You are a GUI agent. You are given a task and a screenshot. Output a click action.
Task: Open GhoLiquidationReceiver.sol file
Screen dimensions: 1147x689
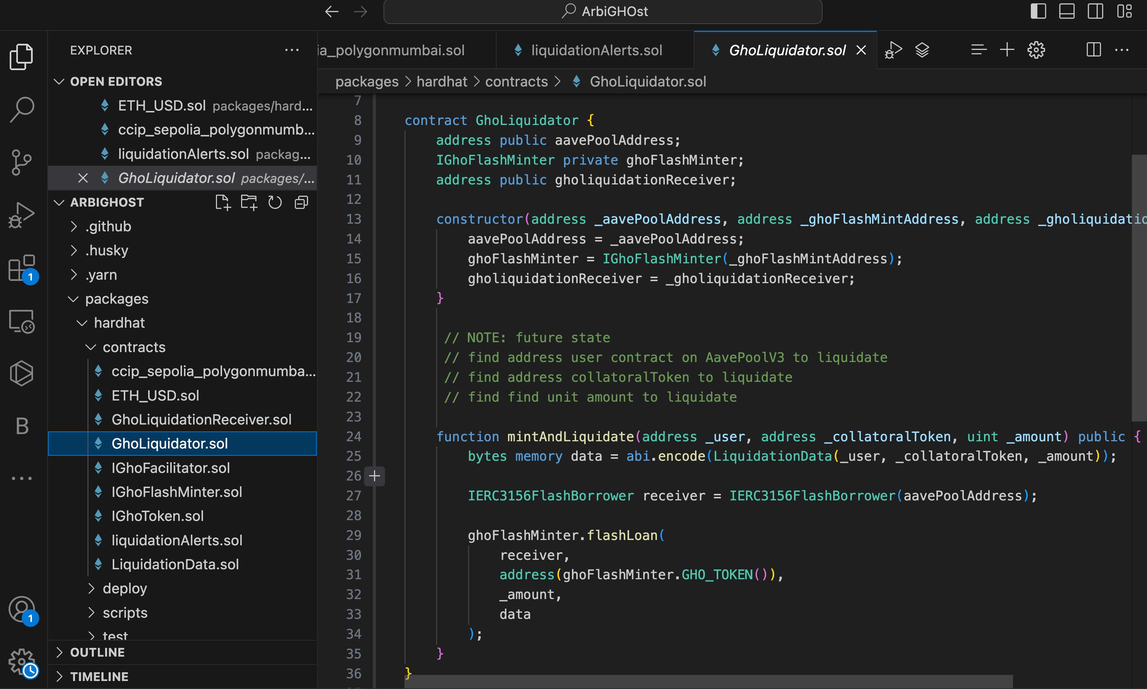(x=183, y=420)
